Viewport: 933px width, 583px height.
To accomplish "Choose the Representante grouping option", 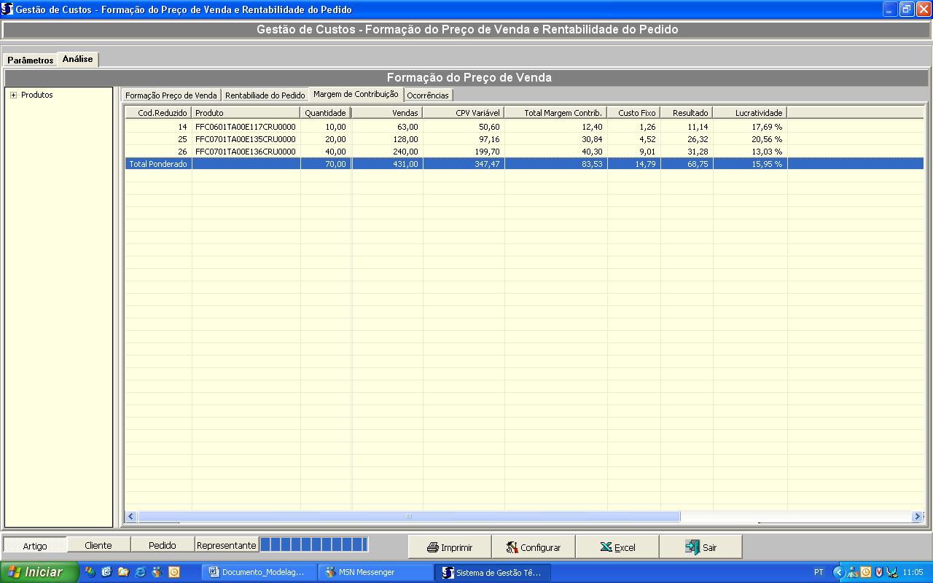I will (227, 545).
